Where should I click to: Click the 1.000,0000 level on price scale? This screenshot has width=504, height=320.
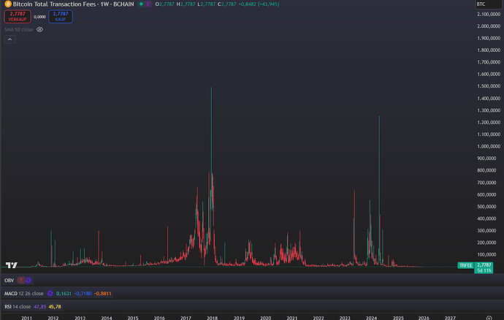[x=489, y=146]
